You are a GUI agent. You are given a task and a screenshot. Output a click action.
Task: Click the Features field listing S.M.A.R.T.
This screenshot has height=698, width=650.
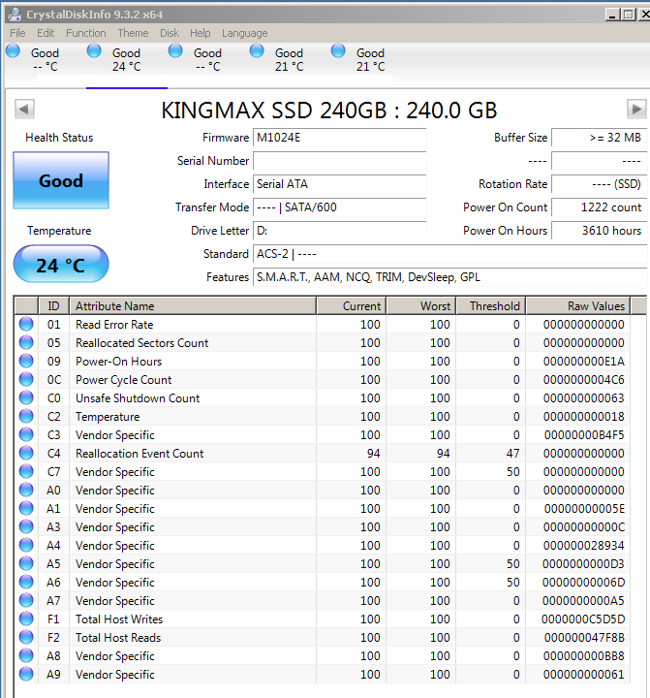tap(449, 277)
